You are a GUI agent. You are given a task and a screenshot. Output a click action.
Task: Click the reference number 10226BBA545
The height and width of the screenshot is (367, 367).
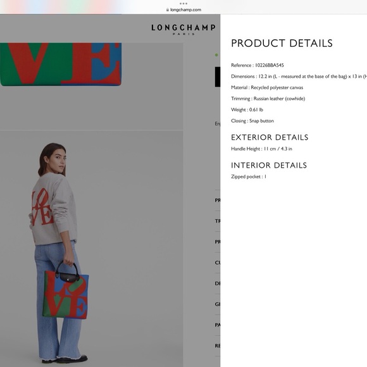pos(269,65)
